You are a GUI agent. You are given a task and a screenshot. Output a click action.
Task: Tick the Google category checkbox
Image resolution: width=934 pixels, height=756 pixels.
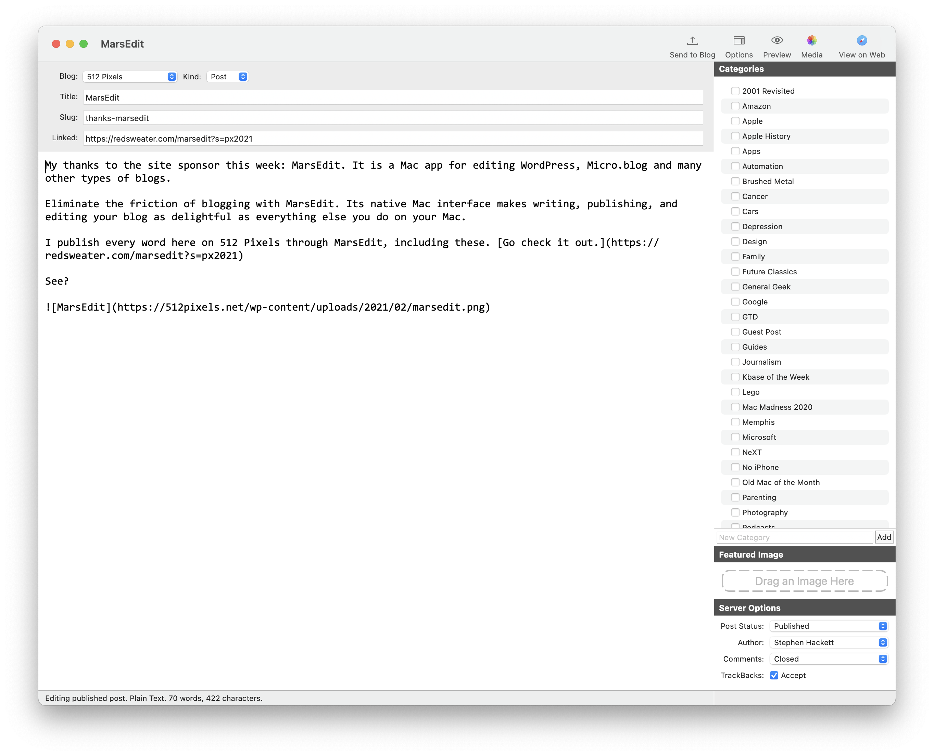[x=735, y=301]
